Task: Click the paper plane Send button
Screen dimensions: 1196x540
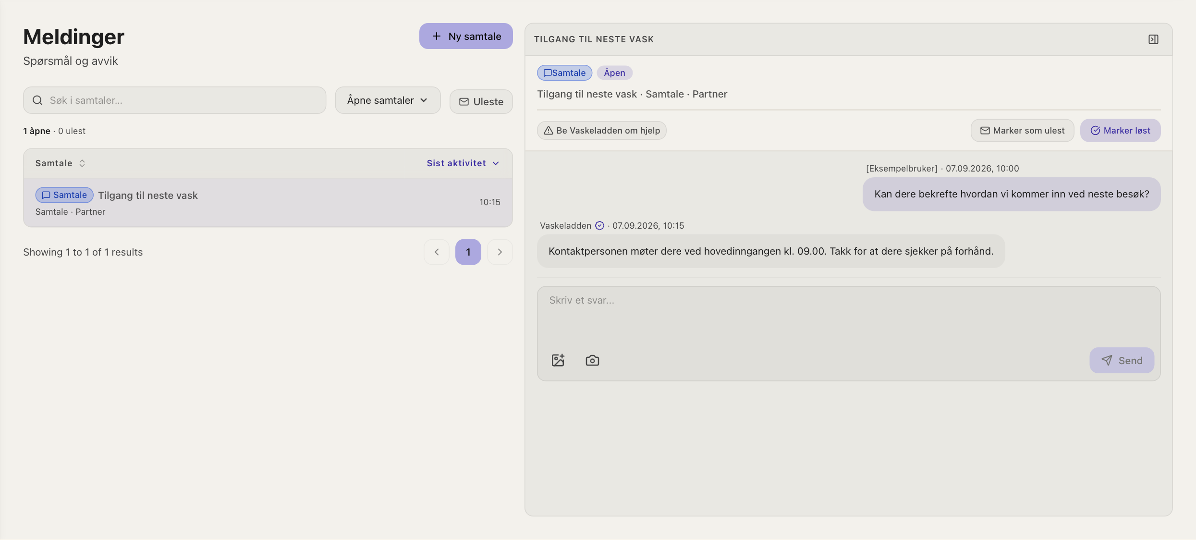Action: click(1122, 360)
